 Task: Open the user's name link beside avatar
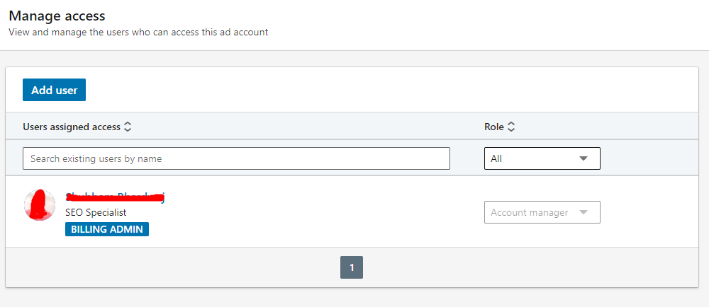(x=115, y=197)
